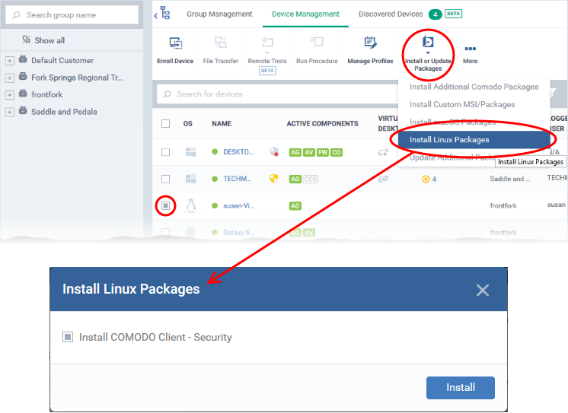The width and height of the screenshot is (568, 413).
Task: Open the Discovered Devices tab
Action: pos(391,14)
